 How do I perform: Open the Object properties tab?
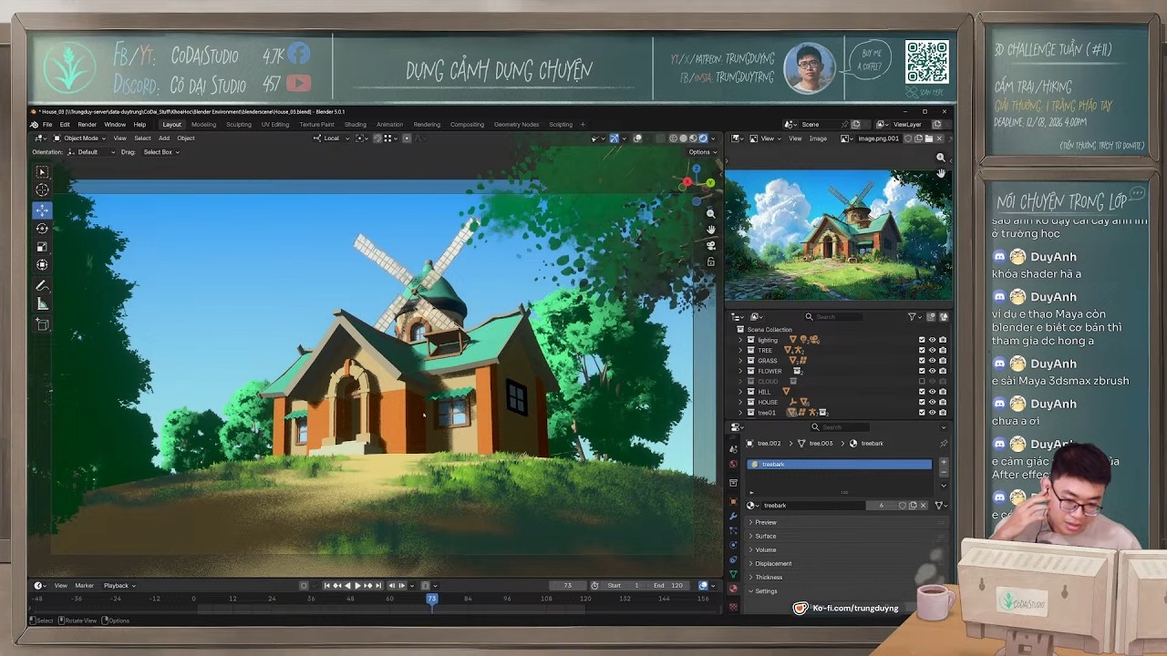[x=733, y=501]
